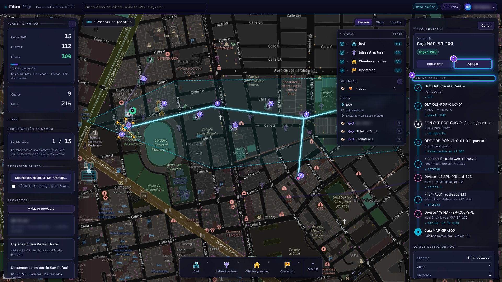Select the Solo existente radio option

(342, 110)
